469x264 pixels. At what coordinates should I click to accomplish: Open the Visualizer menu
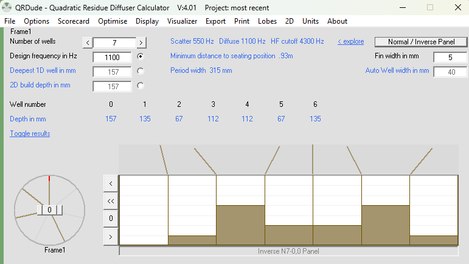(182, 21)
